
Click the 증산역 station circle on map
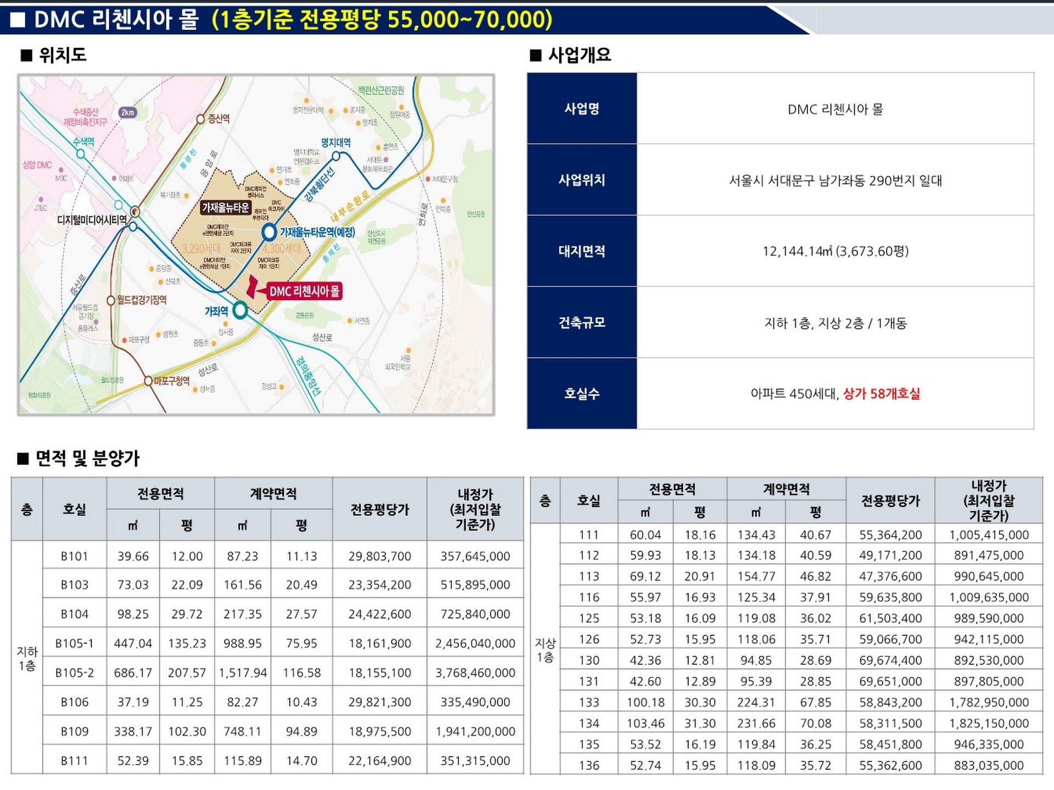pos(201,119)
